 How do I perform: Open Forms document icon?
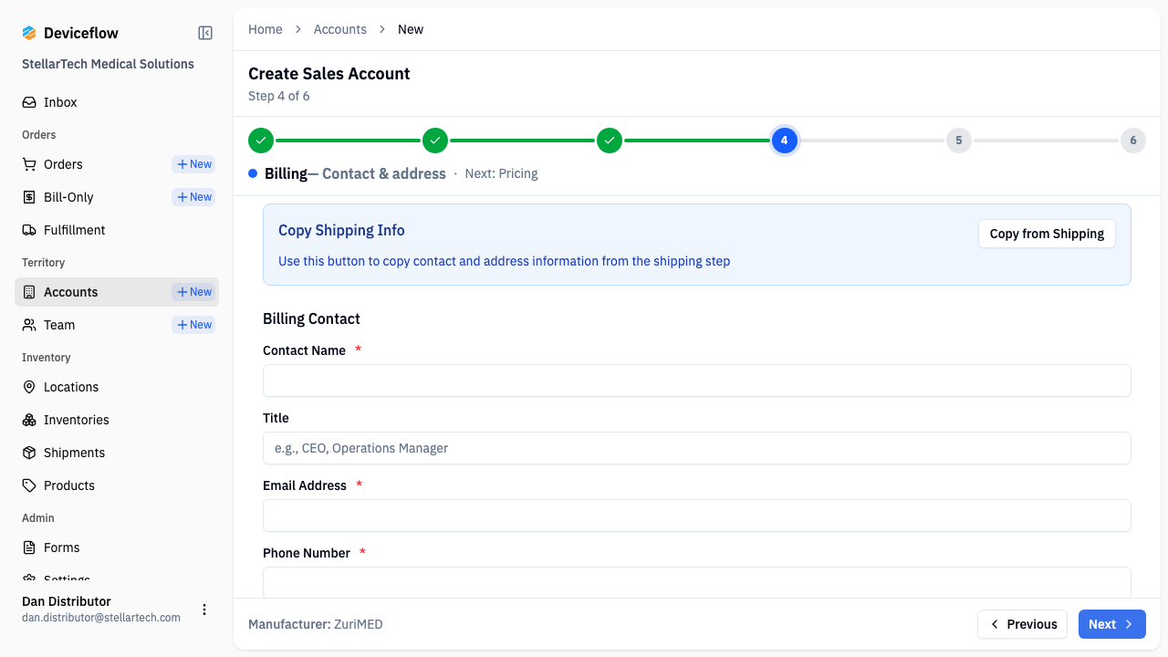pyautogui.click(x=29, y=547)
